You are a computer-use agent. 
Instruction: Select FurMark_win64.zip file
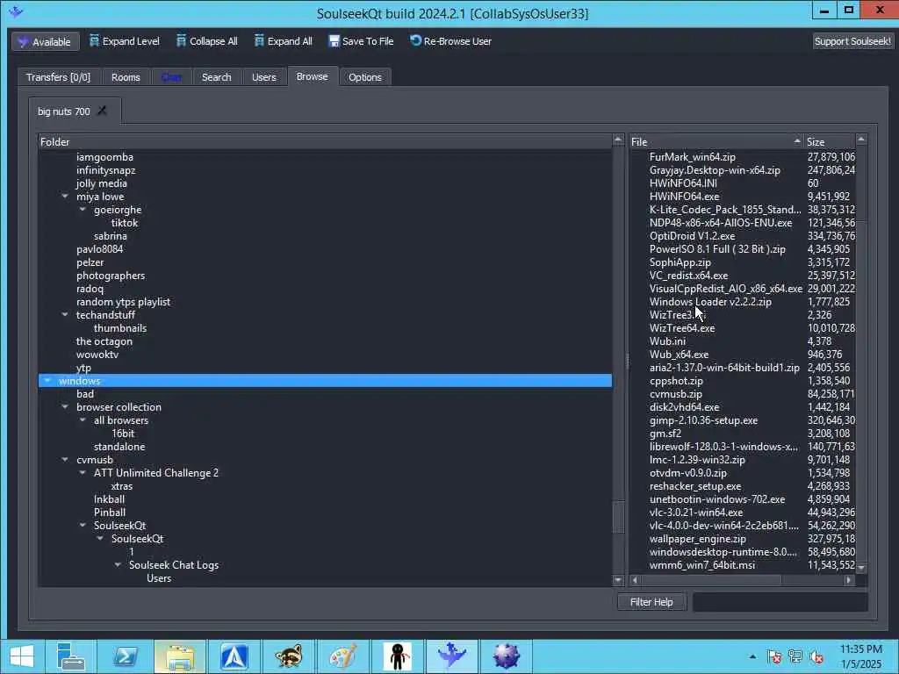pyautogui.click(x=692, y=157)
